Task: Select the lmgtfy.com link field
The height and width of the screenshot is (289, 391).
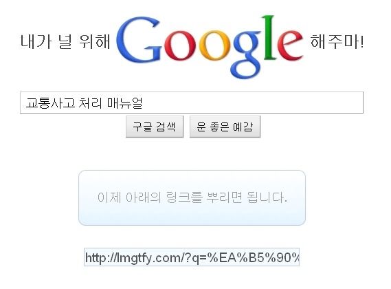Action: point(192,257)
